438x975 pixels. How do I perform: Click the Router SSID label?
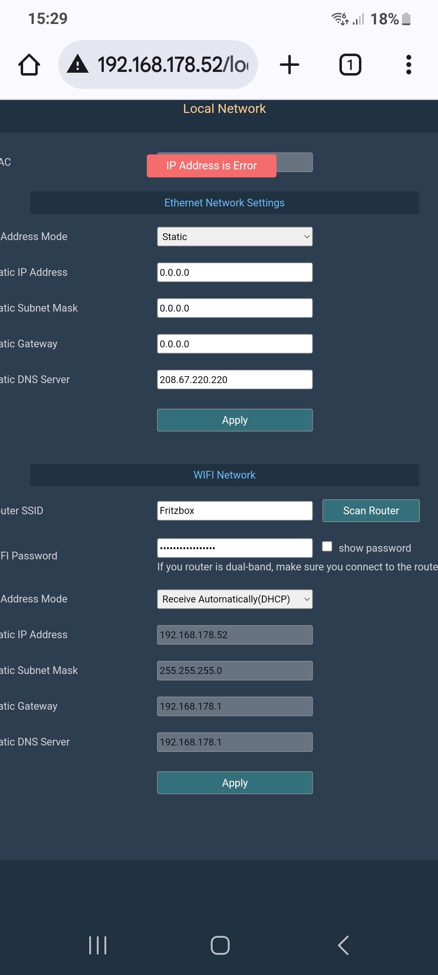[x=21, y=511]
